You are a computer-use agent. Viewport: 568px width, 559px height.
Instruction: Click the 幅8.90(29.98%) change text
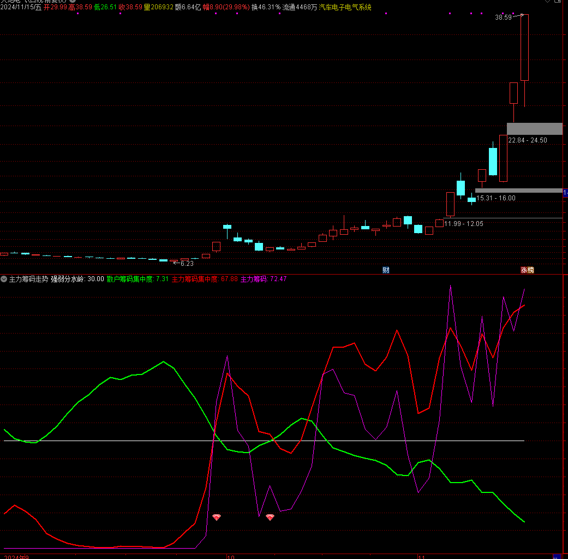(x=226, y=7)
